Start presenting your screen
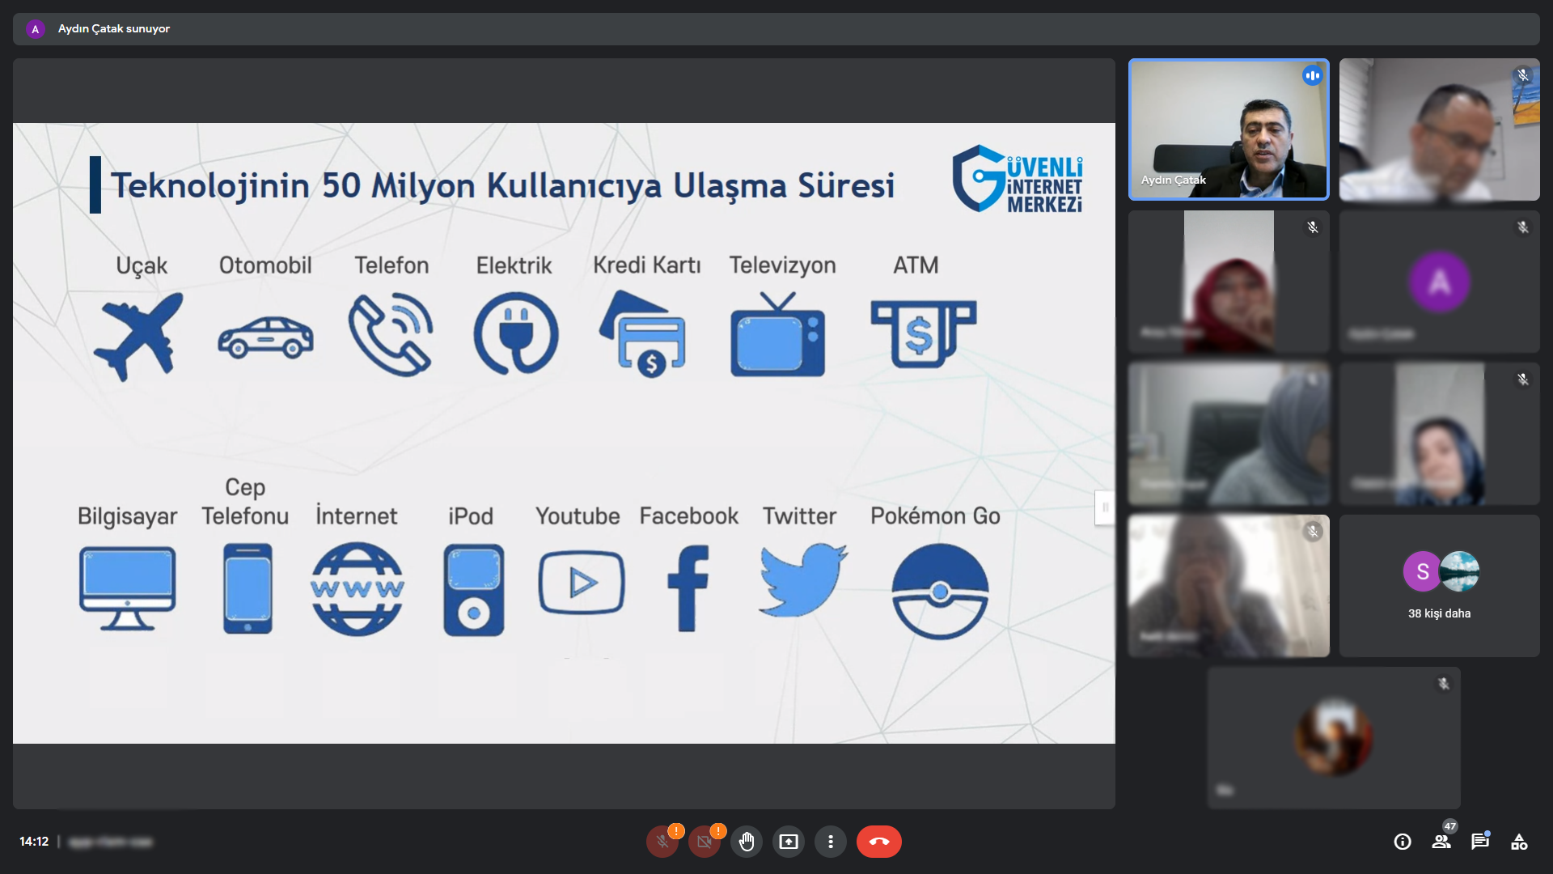The width and height of the screenshot is (1553, 874). tap(789, 842)
